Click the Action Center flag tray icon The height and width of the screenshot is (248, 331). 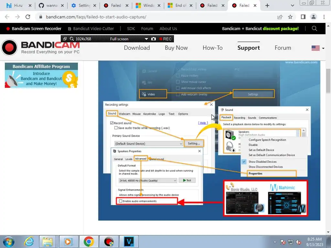(283, 242)
